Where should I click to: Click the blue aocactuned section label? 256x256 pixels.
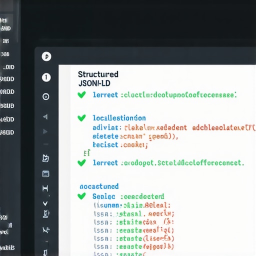pyautogui.click(x=99, y=186)
